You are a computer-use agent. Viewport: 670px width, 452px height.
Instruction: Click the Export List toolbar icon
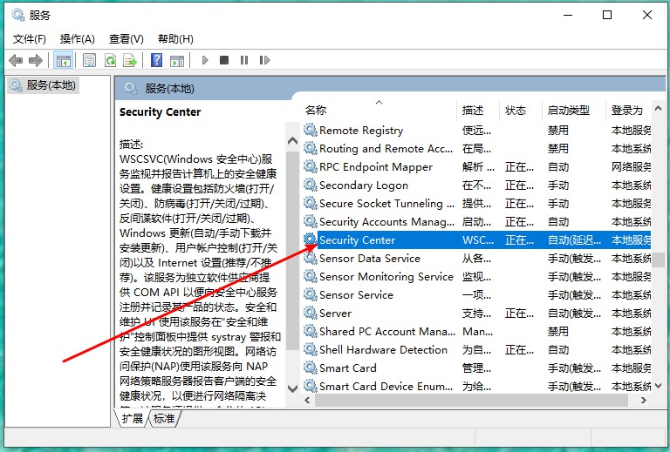[129, 60]
